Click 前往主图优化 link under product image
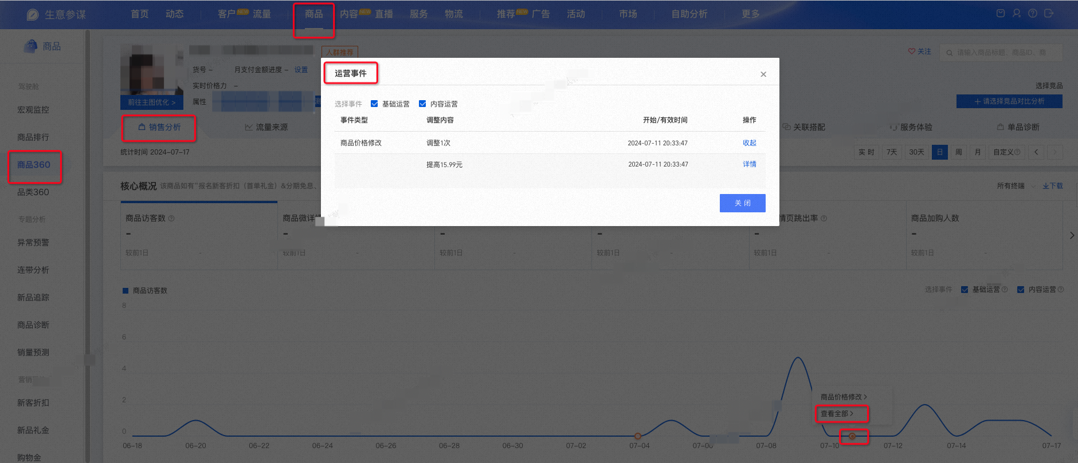Screen dimensions: 1078x463 [x=152, y=102]
